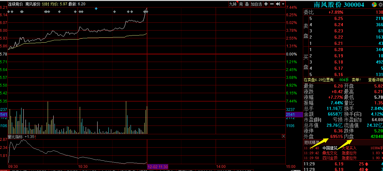Image resolution: width=383 pixels, height=171 pixels.
Task: Click the blue diamond marker on chart
Action: [x=96, y=8]
